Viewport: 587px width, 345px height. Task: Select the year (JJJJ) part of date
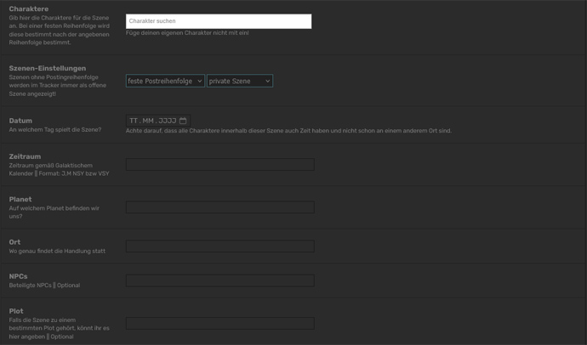coord(167,121)
